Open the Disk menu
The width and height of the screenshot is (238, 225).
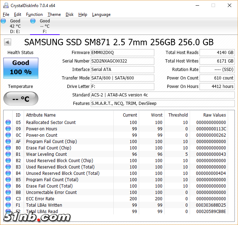coord(70,14)
